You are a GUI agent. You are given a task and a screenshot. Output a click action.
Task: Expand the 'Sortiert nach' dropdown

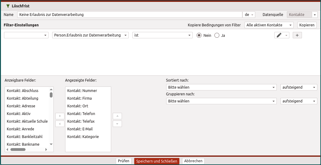[221, 87]
